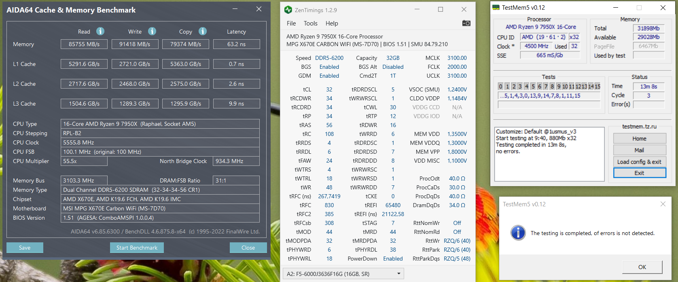
Task: Click the Memory Copy value 79374 MB/s
Action: [x=186, y=44]
